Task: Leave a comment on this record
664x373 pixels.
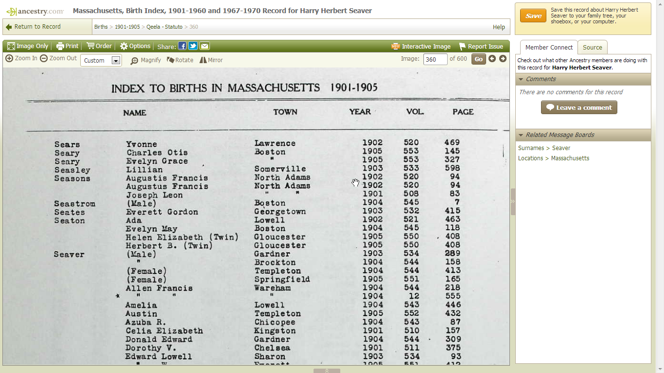Action: pyautogui.click(x=579, y=107)
